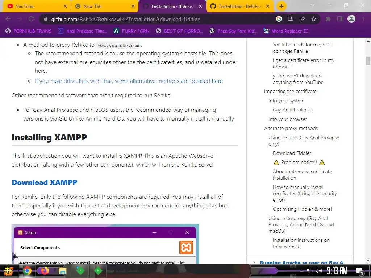
Task: Click the new tab plus button
Action: [281, 7]
